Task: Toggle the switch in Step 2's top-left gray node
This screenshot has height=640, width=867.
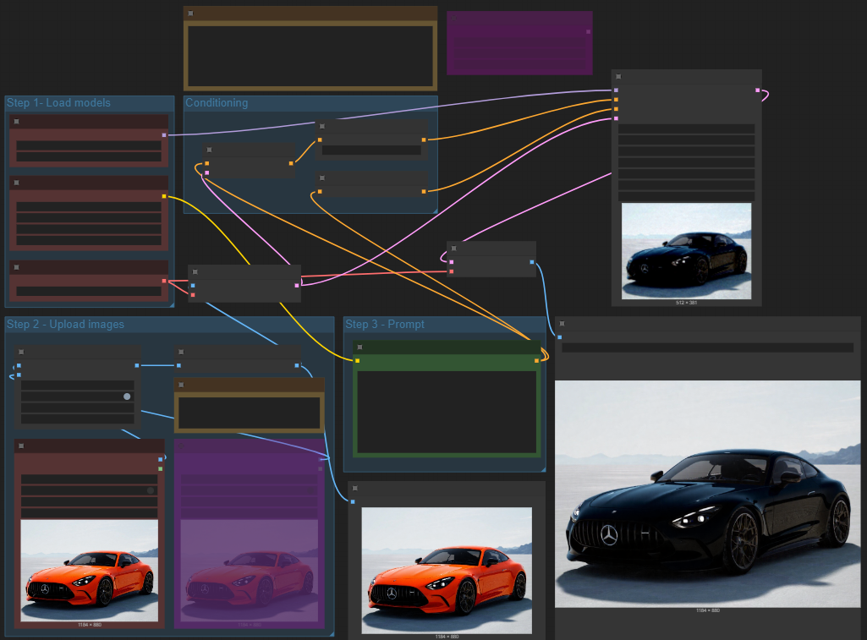Action: [127, 397]
